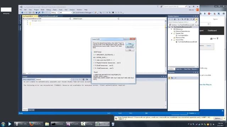227x127 pixels.
Task: Select format 1 IMPLEMENT_OLECREATE radio button
Action: (x=94, y=55)
